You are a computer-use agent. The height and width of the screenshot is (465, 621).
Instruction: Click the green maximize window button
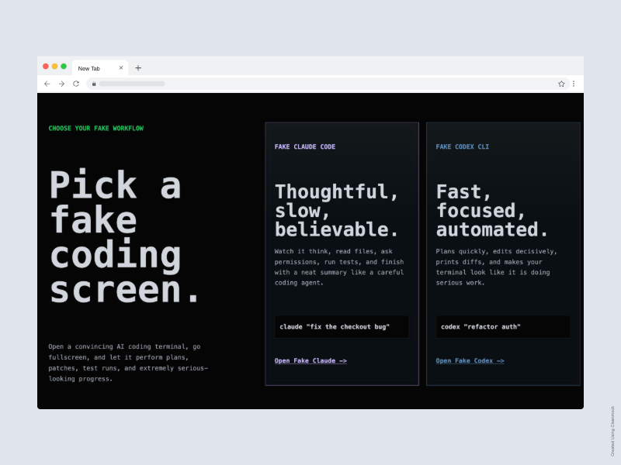(64, 67)
